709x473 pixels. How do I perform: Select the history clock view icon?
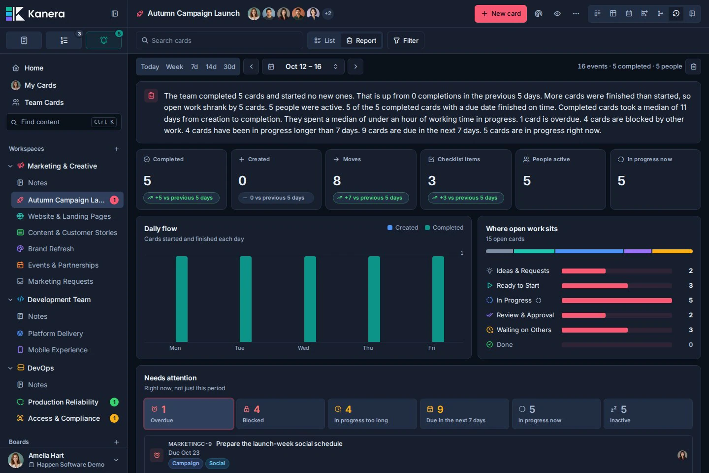676,13
